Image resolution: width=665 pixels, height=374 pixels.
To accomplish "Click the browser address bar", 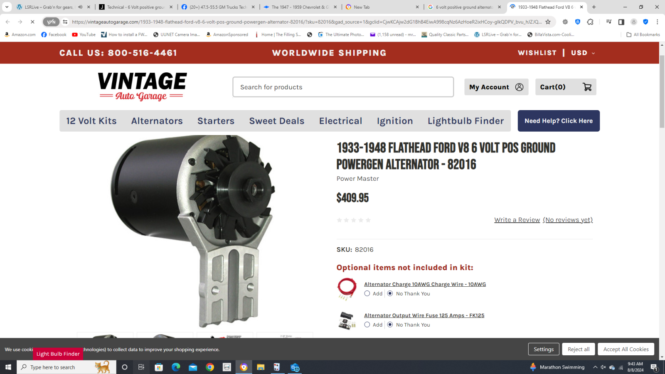I will point(306,22).
